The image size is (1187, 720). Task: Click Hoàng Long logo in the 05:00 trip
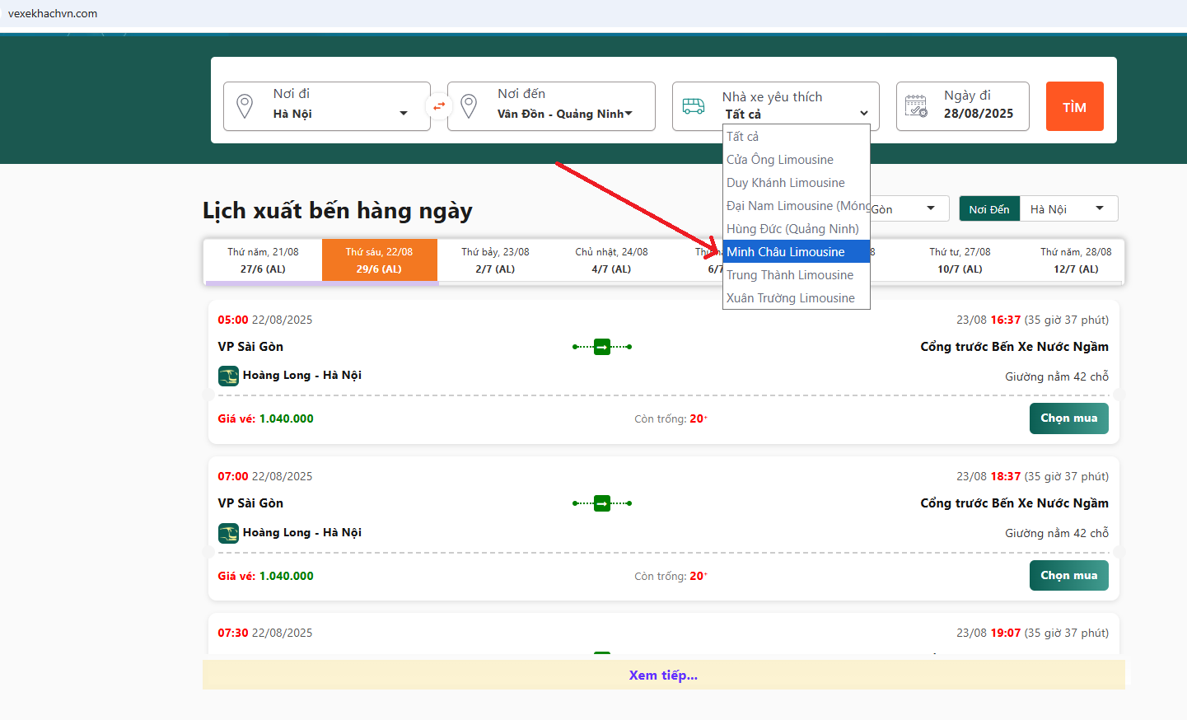tap(228, 376)
